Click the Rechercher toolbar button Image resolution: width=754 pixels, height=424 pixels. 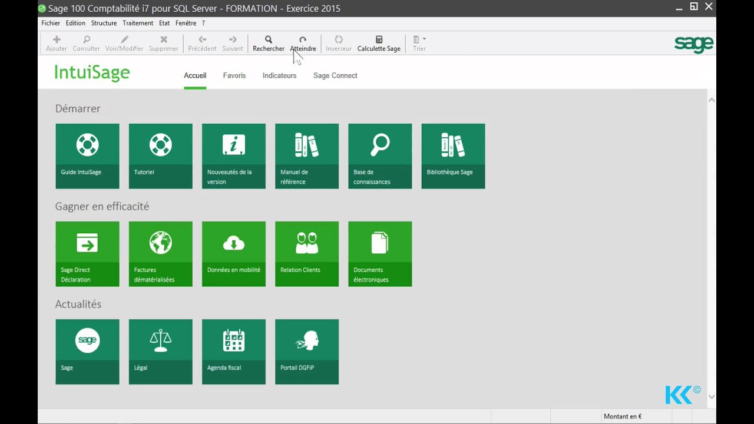click(269, 44)
